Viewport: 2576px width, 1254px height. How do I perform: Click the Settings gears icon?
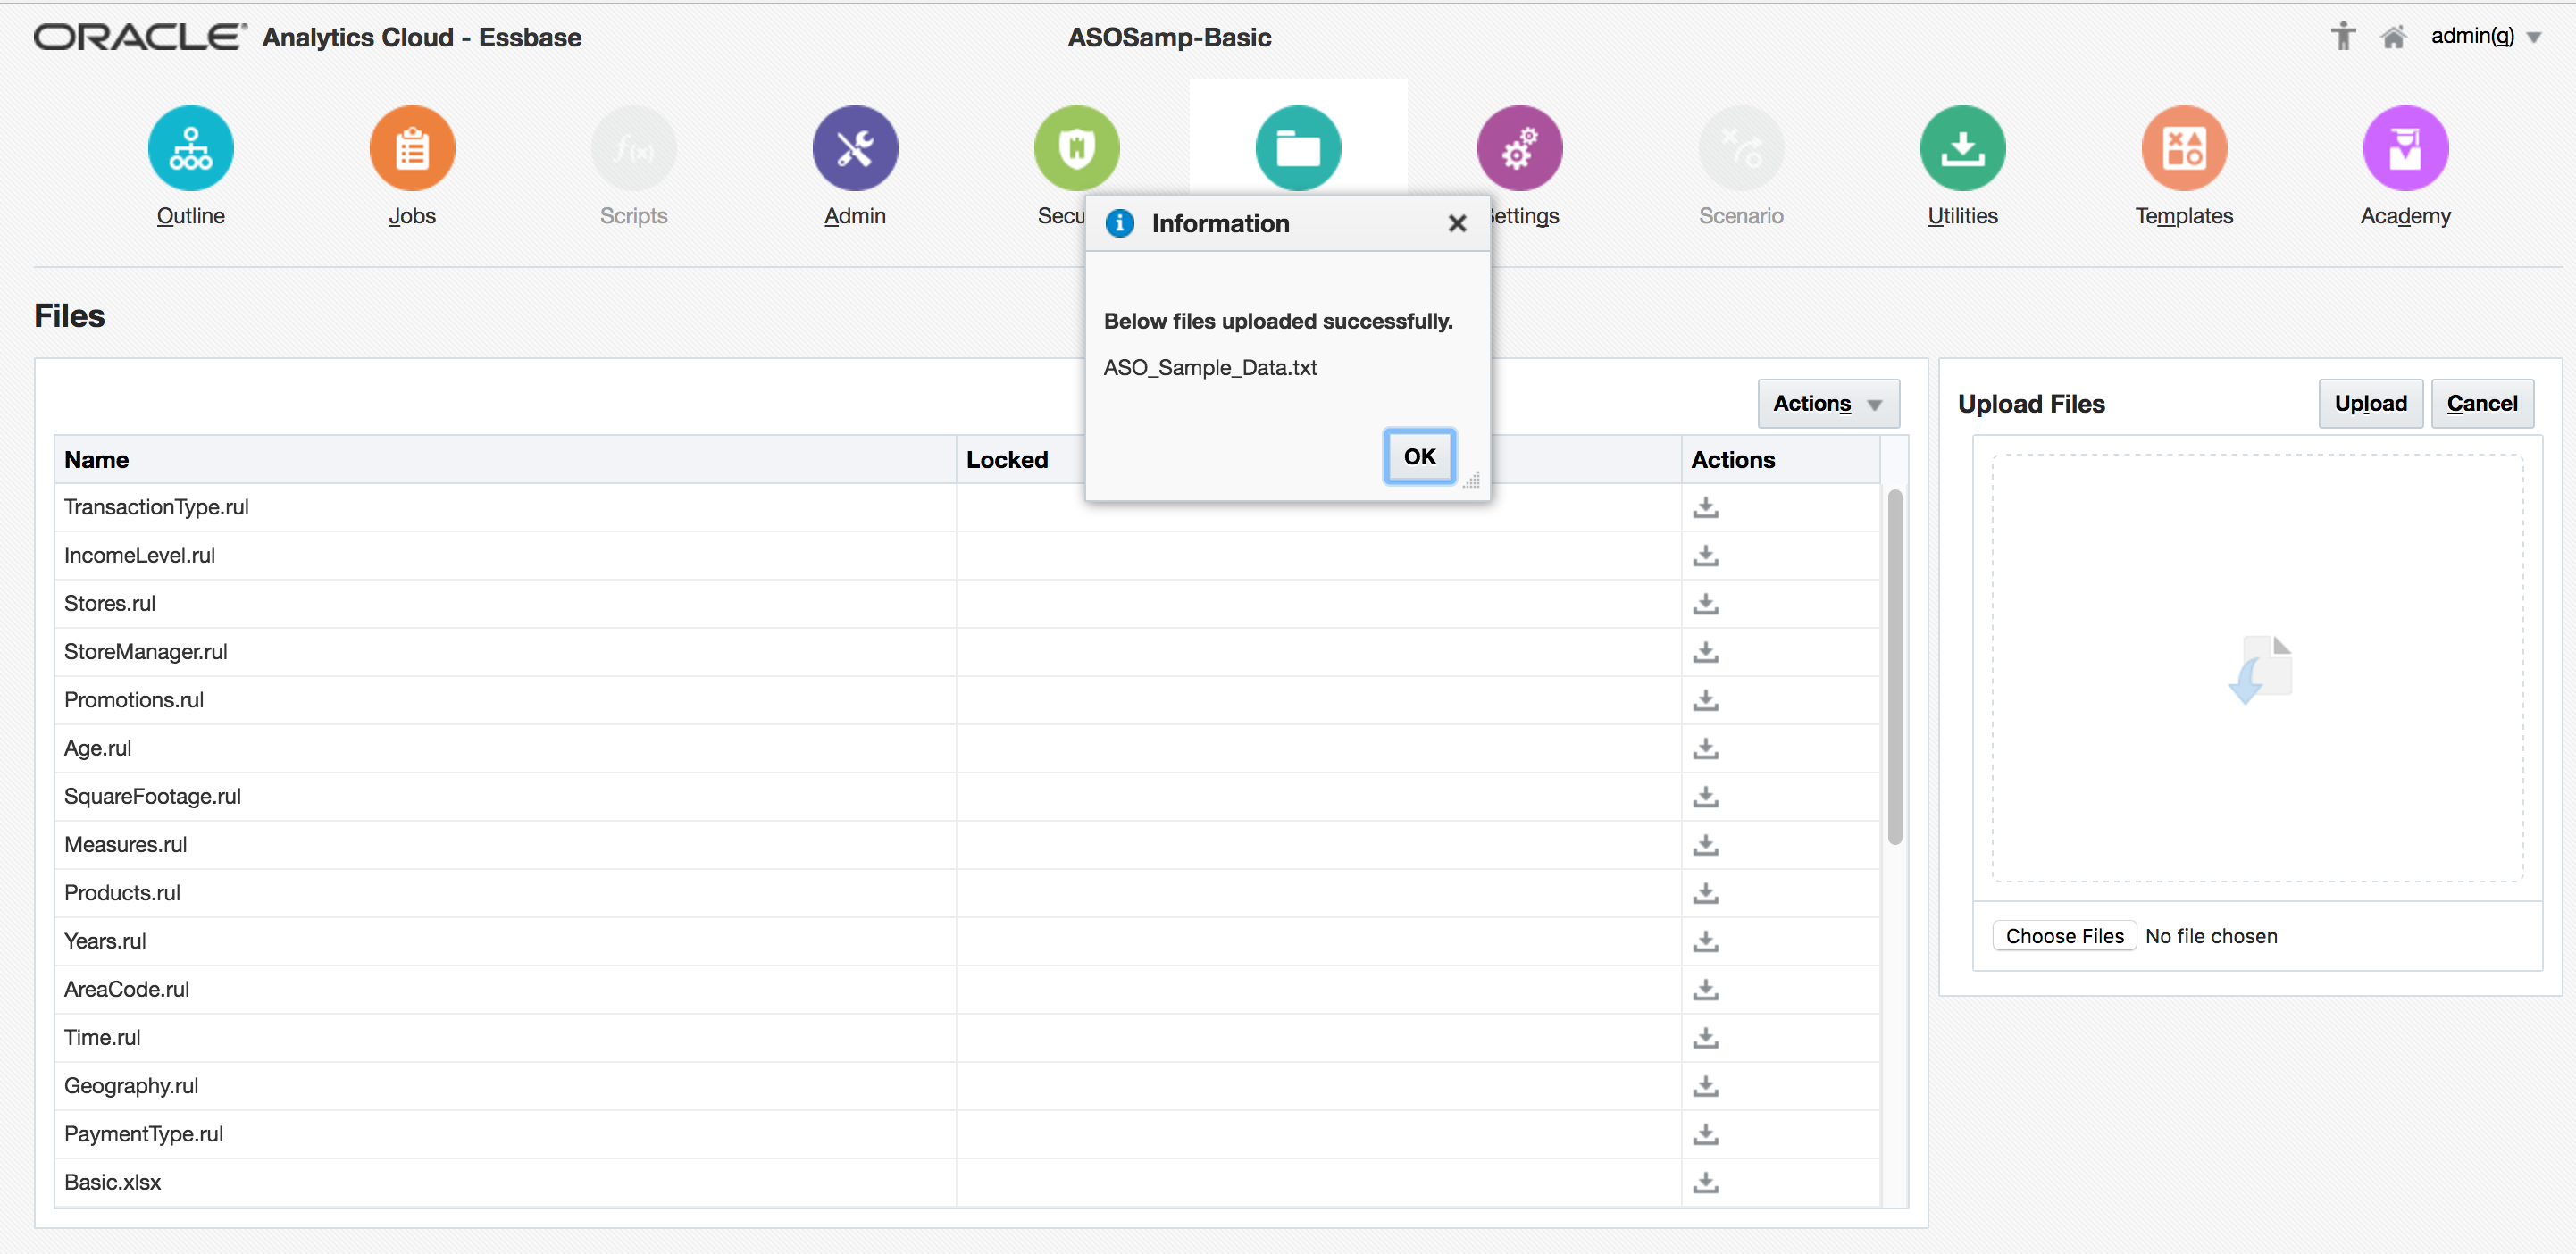click(x=1519, y=148)
